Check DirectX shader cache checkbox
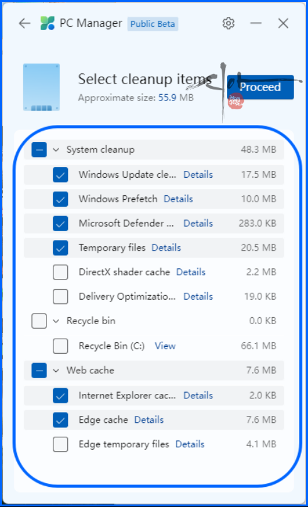The width and height of the screenshot is (308, 507). pyautogui.click(x=60, y=272)
